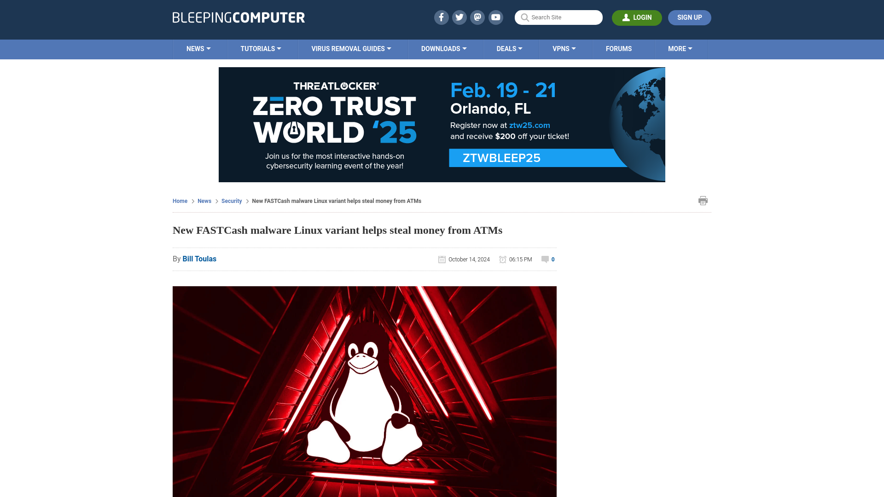Click the Search Site input field
This screenshot has width=884, height=497.
tap(558, 17)
